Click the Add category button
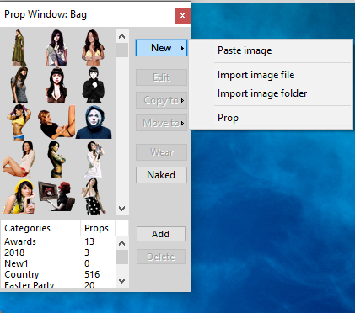This screenshot has width=355, height=313. [161, 234]
